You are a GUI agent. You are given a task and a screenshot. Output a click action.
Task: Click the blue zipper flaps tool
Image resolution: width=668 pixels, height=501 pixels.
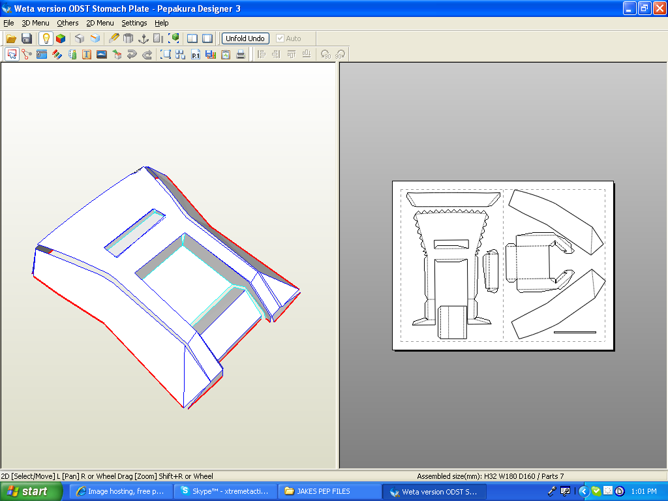tap(42, 55)
